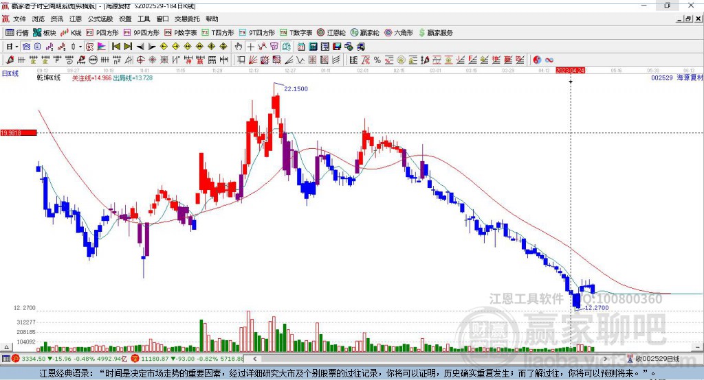Open the 浏览 menu
Screen dimensions: 704x380
(38, 19)
